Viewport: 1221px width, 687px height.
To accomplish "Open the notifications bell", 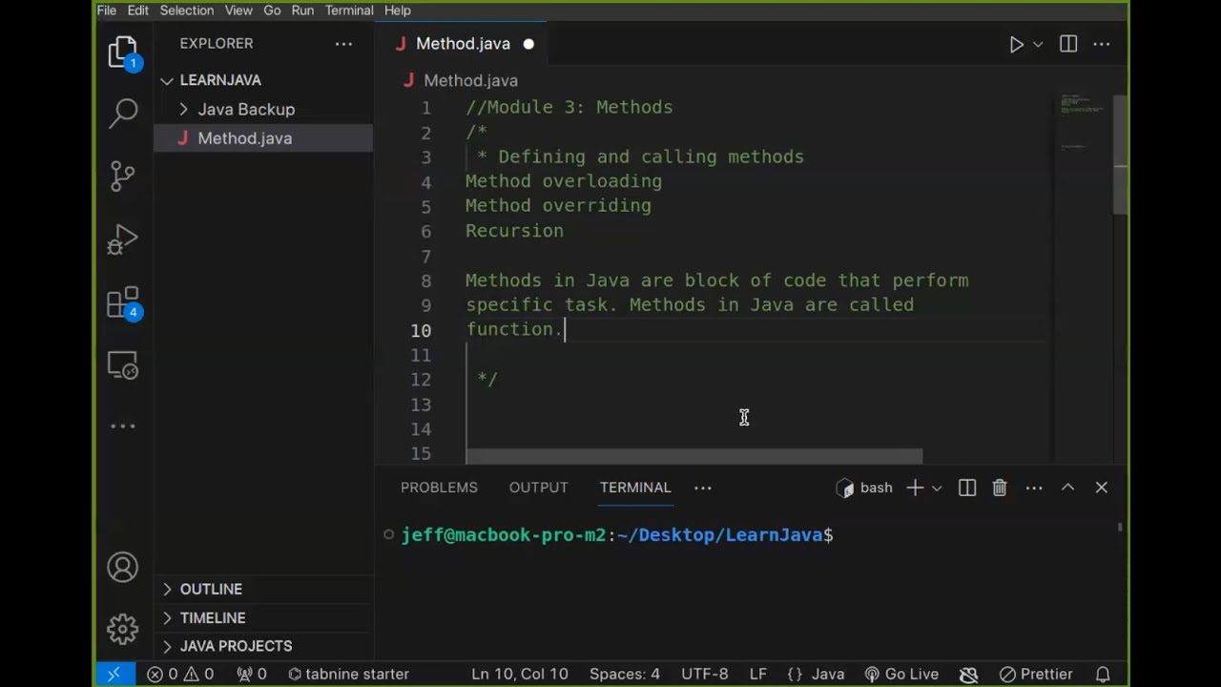I will pyautogui.click(x=1103, y=674).
